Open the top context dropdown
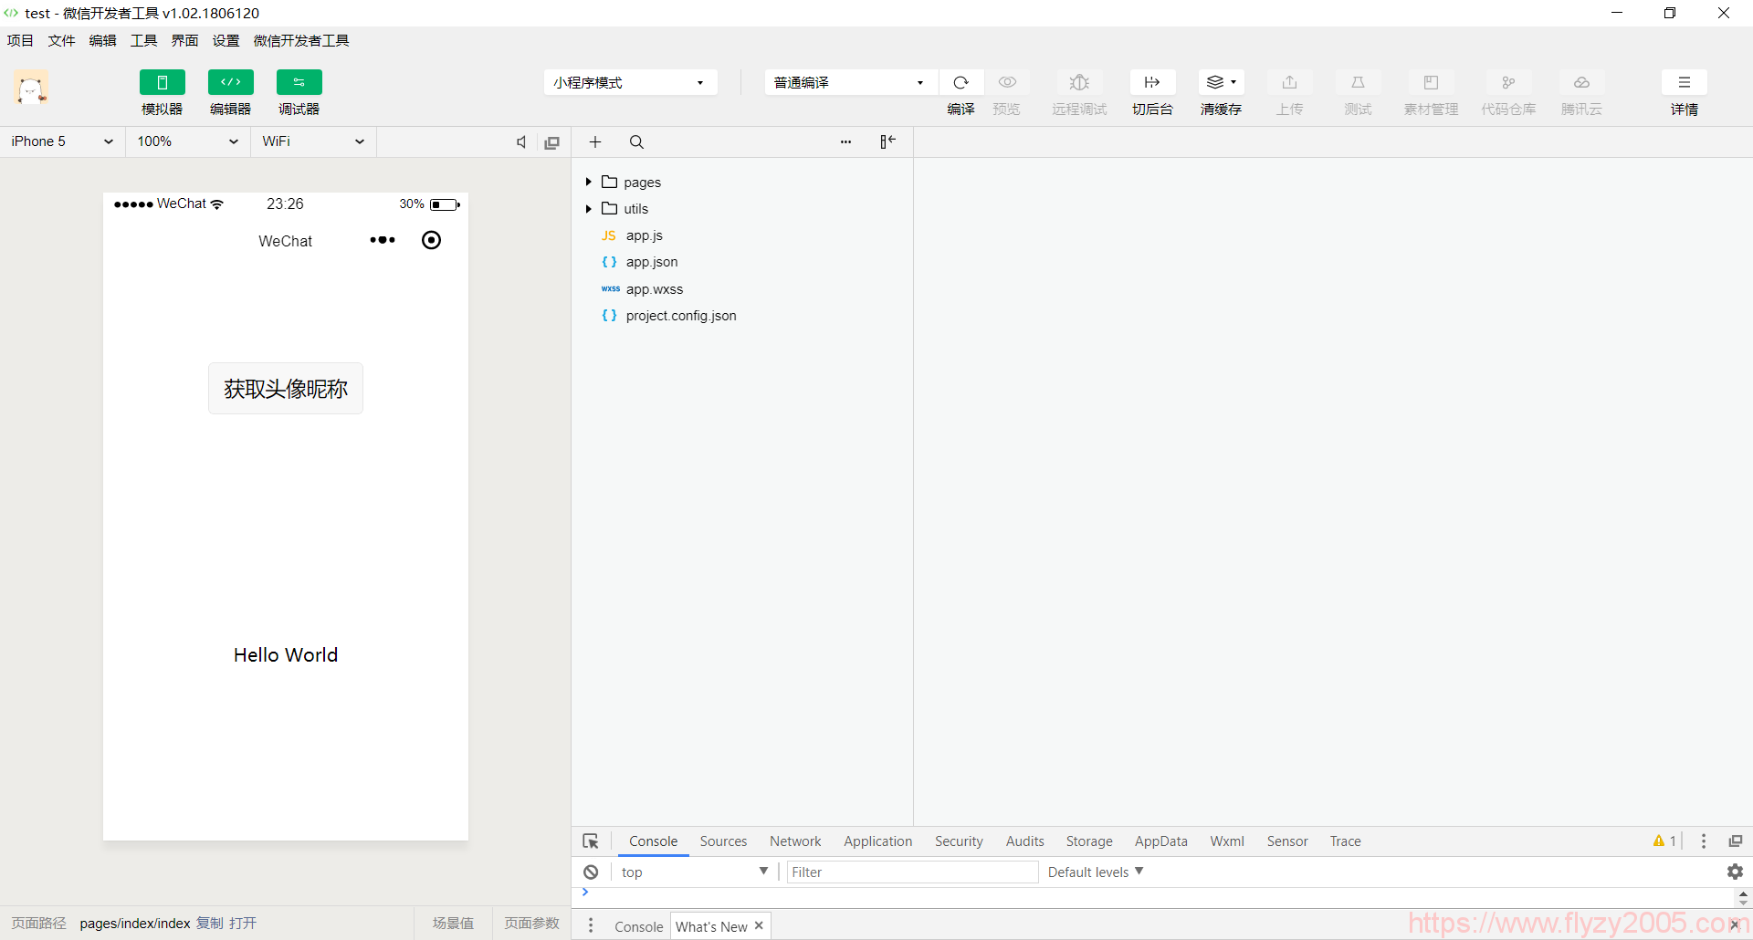 (694, 872)
